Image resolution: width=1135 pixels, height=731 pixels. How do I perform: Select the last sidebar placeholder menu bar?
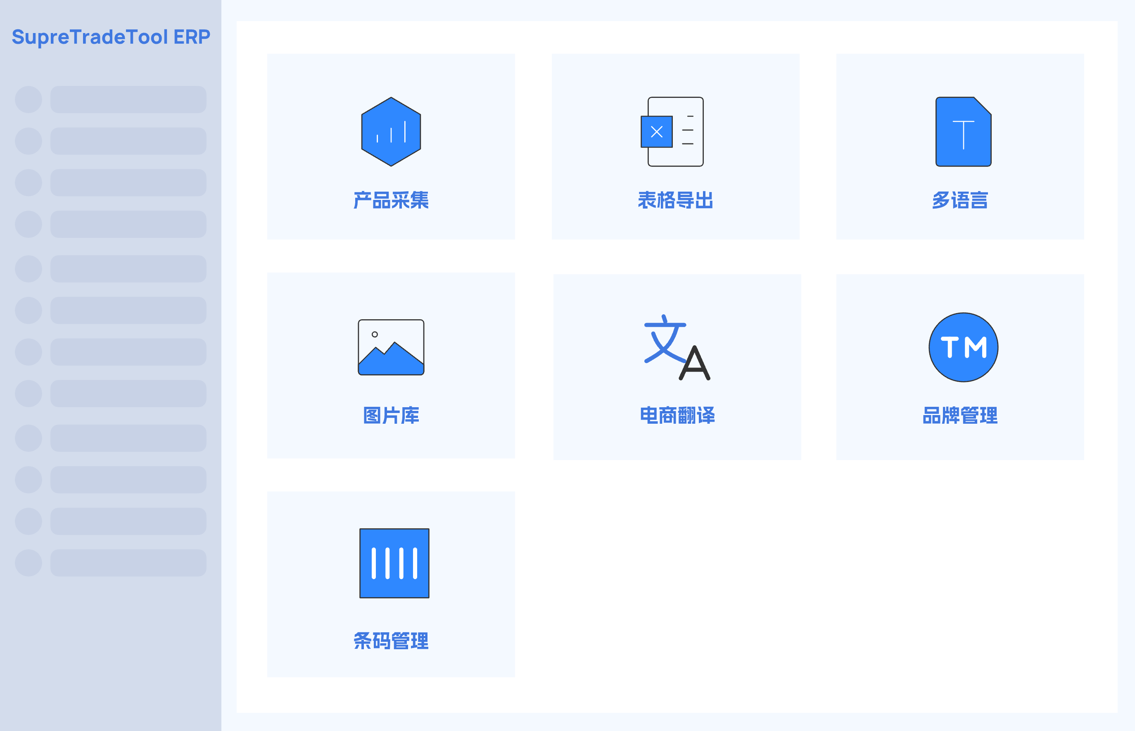[x=128, y=562]
